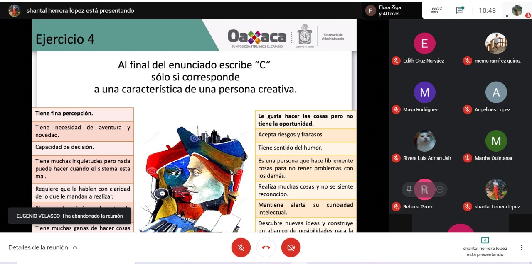Click your own avatar labeled Tú
Image resolution: width=532 pixels, height=264 pixels.
point(517,10)
